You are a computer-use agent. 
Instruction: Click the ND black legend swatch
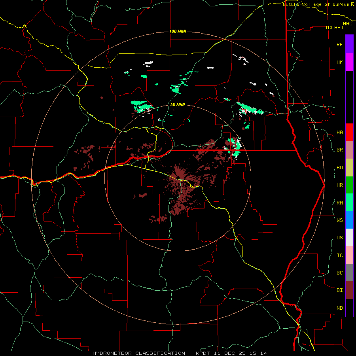[x=349, y=308]
